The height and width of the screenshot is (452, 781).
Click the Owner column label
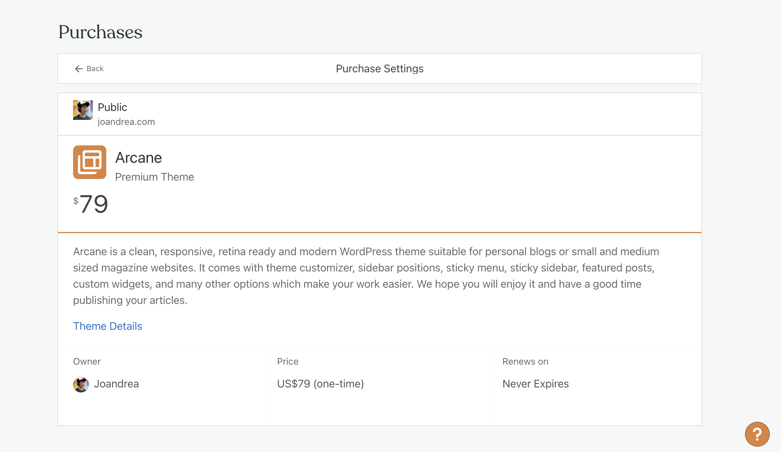(87, 362)
